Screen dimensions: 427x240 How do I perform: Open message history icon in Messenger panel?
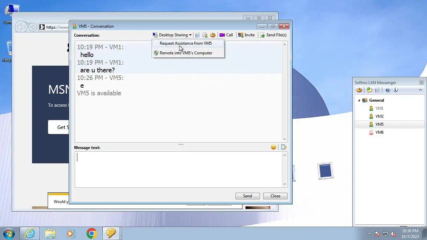[377, 90]
